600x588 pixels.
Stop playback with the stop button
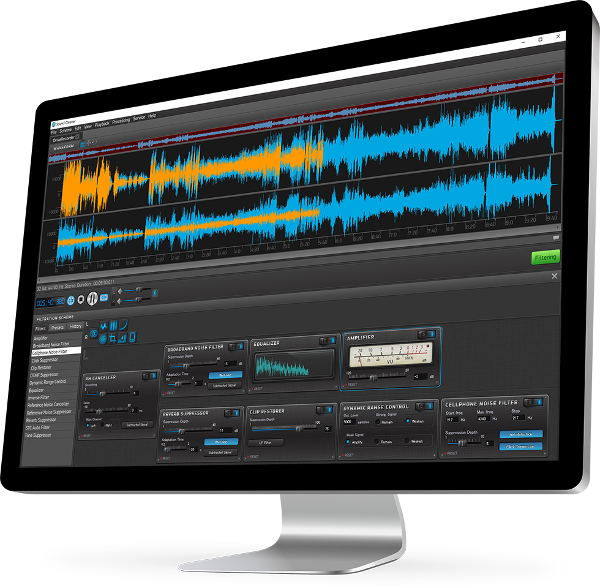(x=81, y=300)
